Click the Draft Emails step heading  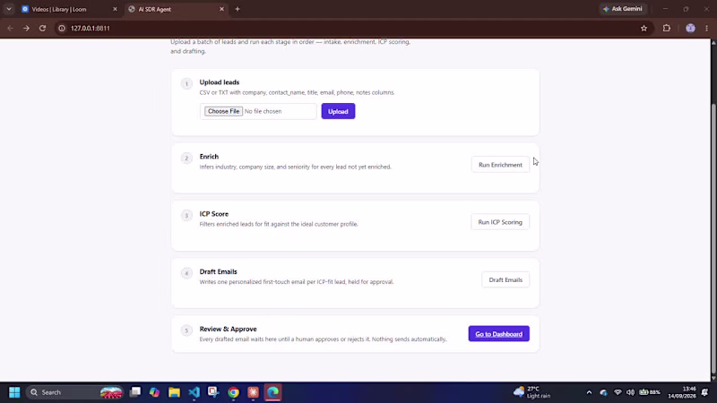[x=218, y=271]
